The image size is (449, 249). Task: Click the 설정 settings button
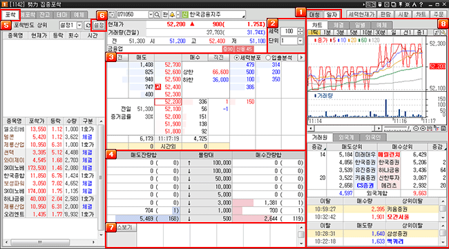[x=99, y=26]
